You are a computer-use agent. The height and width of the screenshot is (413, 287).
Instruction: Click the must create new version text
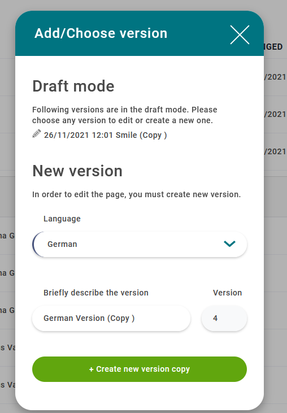pyautogui.click(x=136, y=195)
